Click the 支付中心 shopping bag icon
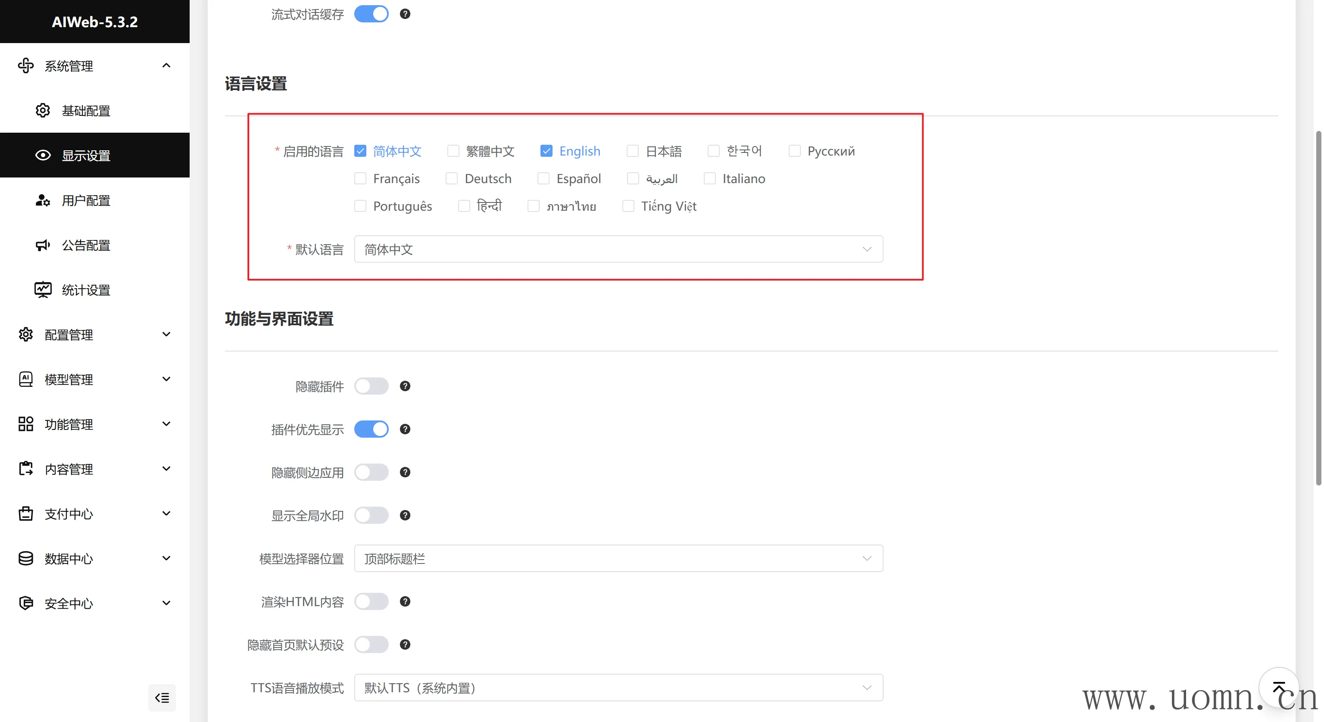This screenshot has height=722, width=1324. click(x=26, y=513)
